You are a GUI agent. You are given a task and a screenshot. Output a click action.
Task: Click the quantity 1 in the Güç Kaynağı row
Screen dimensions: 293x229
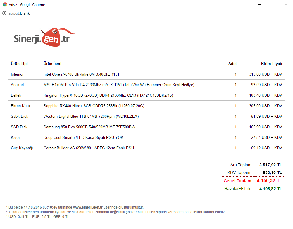[235, 148]
